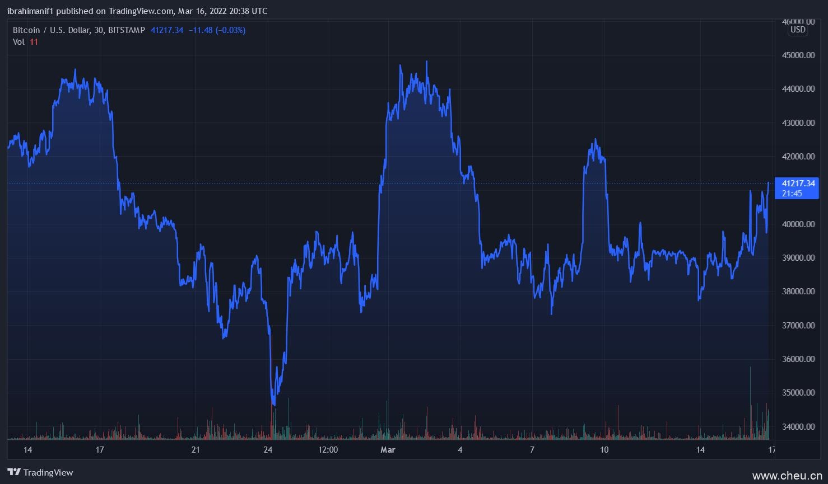Click the 21 date label on time axis
This screenshot has height=484, width=828.
coord(196,450)
